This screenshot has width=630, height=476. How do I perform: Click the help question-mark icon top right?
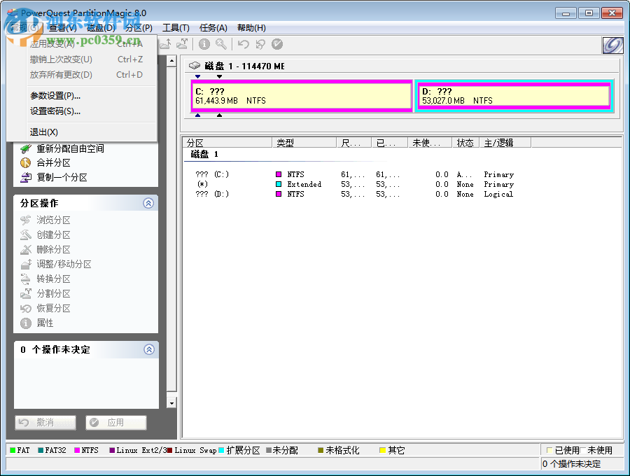click(x=612, y=44)
